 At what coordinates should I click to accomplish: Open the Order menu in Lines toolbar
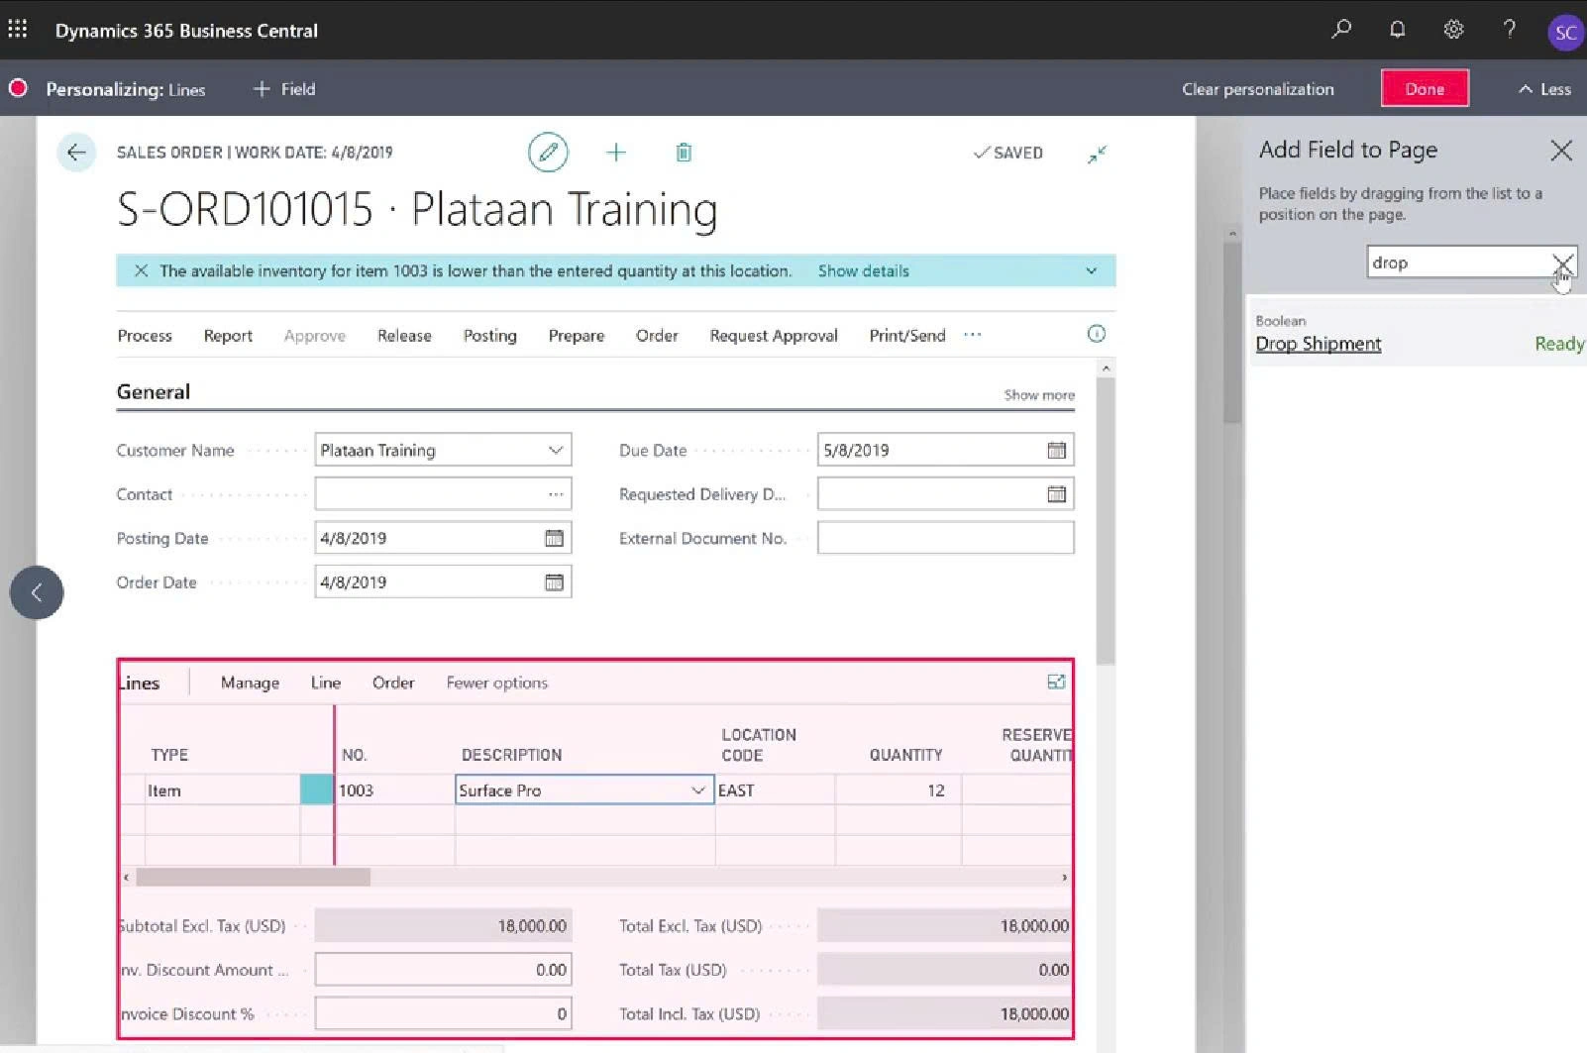(393, 683)
